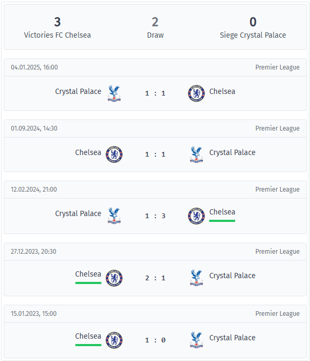Click Crystal Palace crest in 04.01.2025 match

(114, 93)
